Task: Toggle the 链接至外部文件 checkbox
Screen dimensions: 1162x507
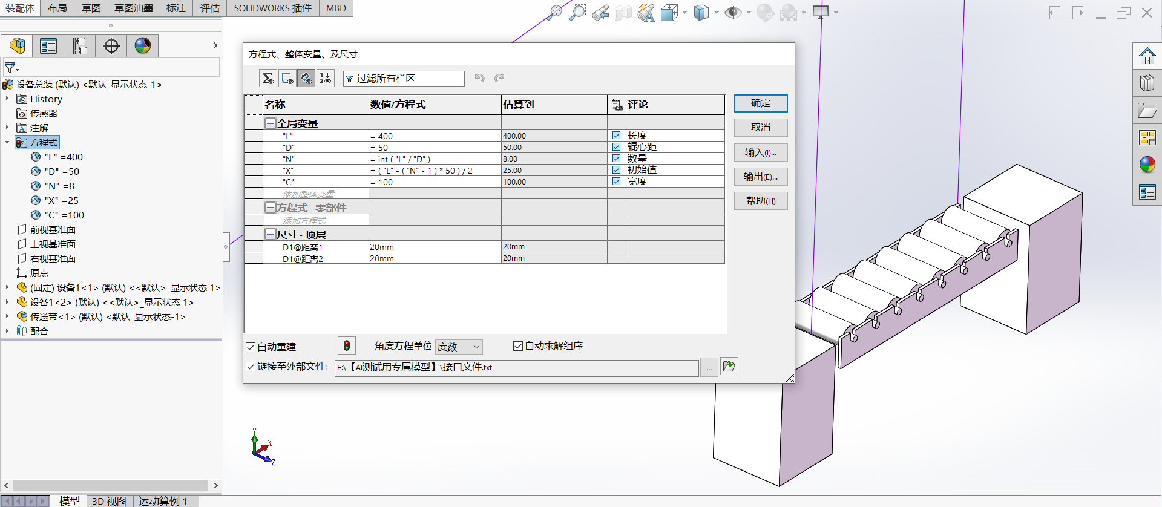Action: (x=251, y=367)
